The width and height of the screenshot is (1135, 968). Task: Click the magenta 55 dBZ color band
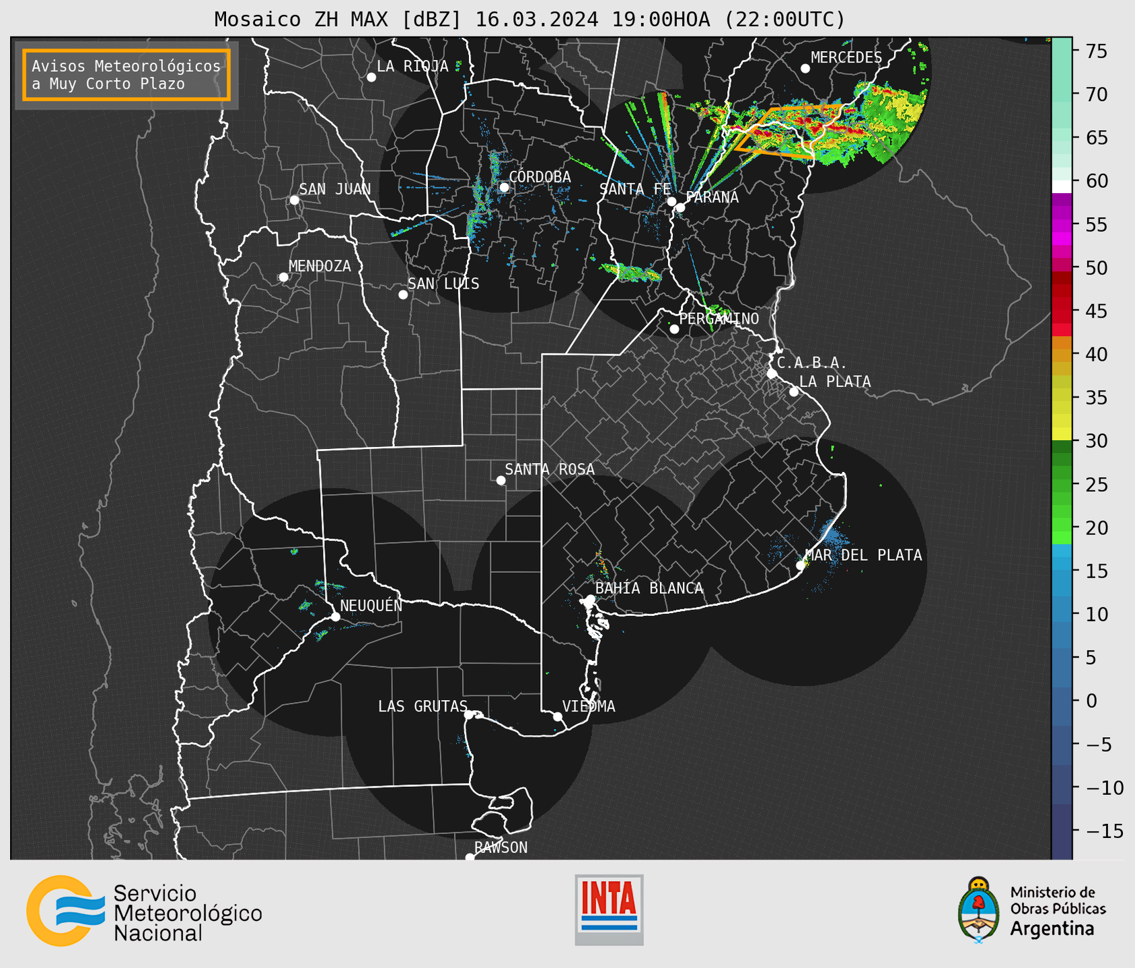pos(1062,225)
